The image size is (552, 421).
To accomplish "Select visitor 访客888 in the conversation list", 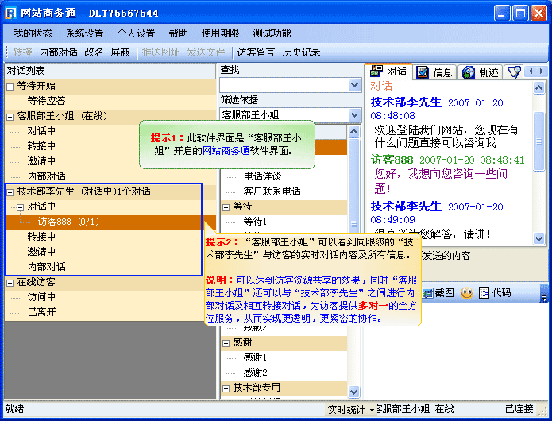I will pos(68,222).
